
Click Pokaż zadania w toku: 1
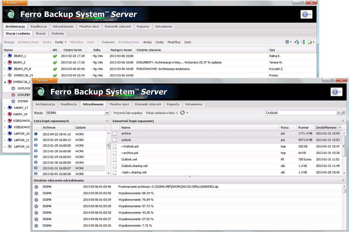162,113
